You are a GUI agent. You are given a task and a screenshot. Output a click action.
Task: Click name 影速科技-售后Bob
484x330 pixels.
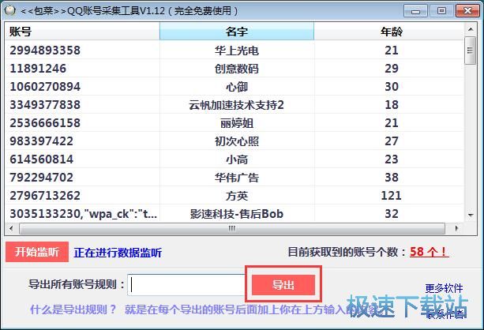(237, 214)
